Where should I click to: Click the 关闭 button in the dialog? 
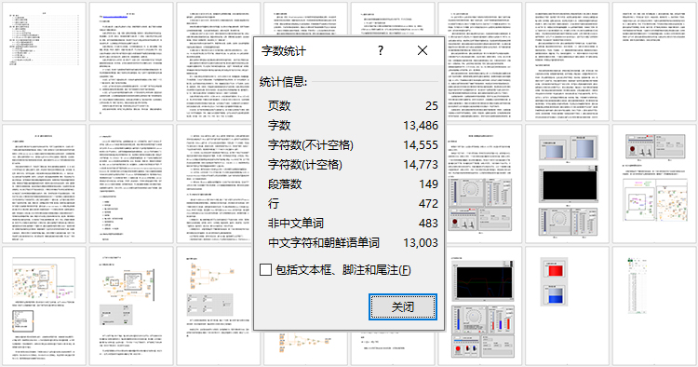pos(403,306)
